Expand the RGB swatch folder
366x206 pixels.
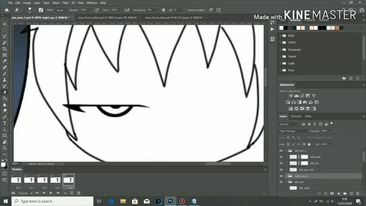click(x=281, y=35)
